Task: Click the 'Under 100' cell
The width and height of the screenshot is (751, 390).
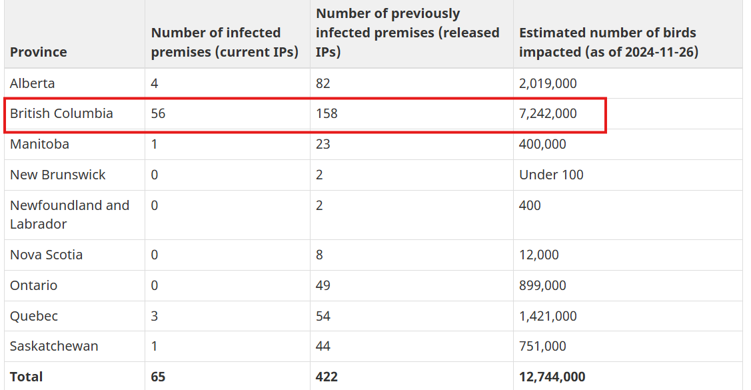Action: click(551, 175)
